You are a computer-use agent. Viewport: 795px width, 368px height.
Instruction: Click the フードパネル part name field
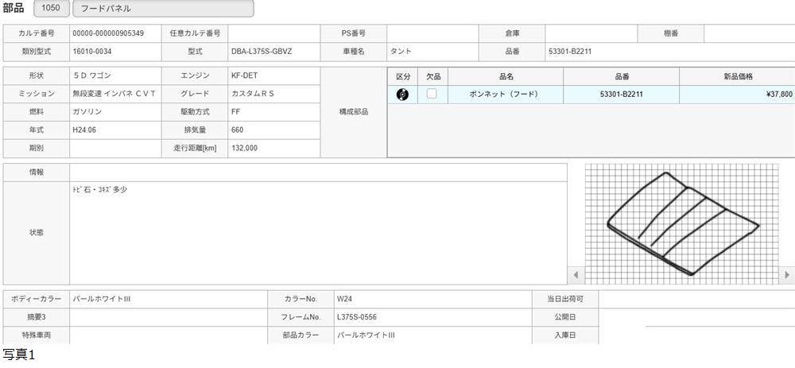pyautogui.click(x=162, y=9)
